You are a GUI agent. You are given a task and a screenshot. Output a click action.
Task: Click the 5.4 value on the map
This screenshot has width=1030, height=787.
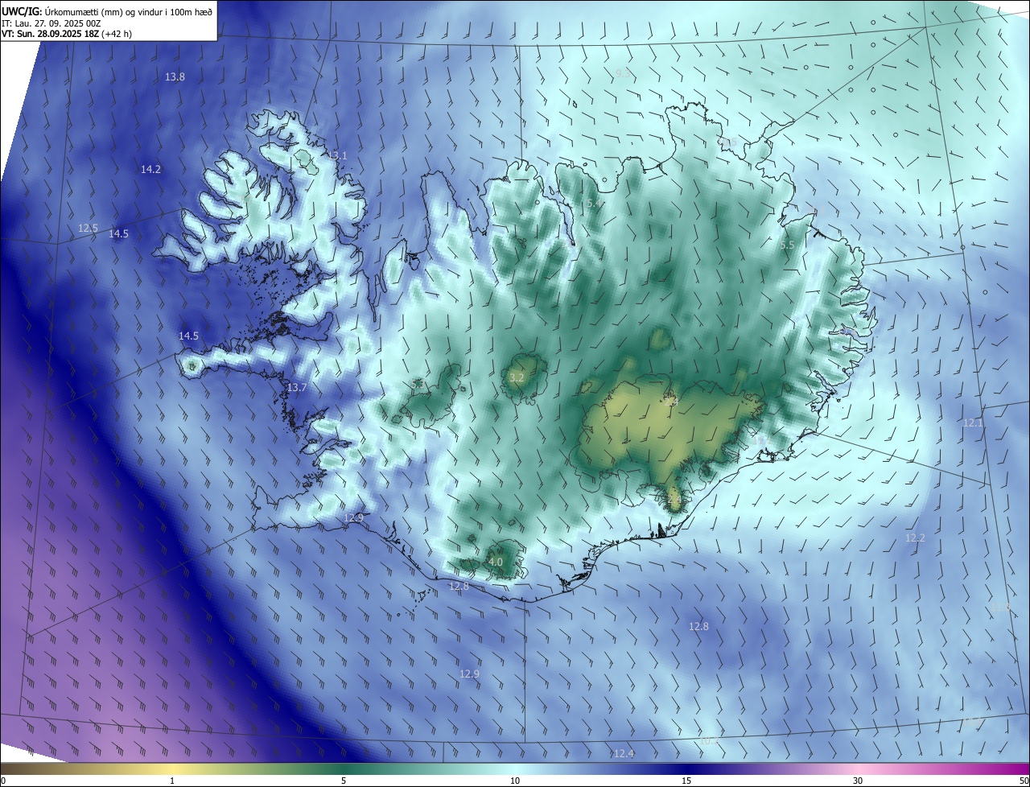594,204
